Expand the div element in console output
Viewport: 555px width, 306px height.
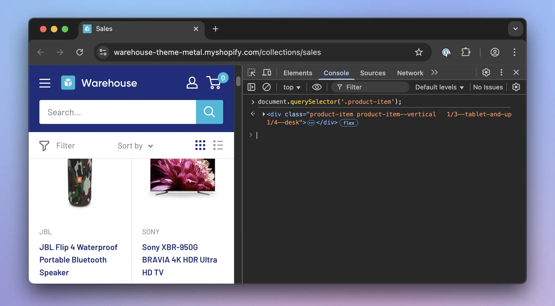click(x=263, y=114)
